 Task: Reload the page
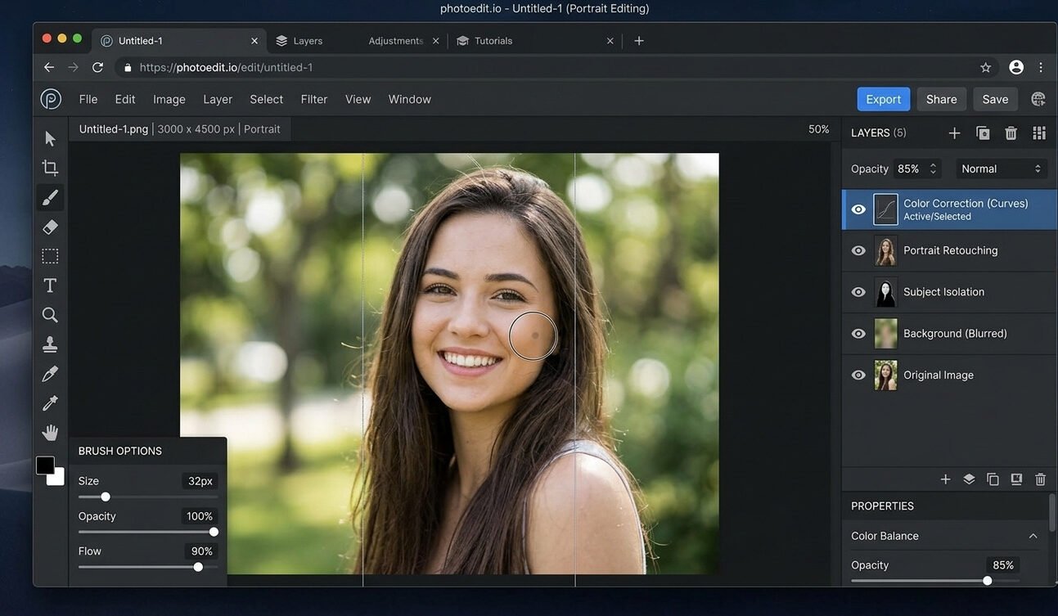tap(97, 67)
